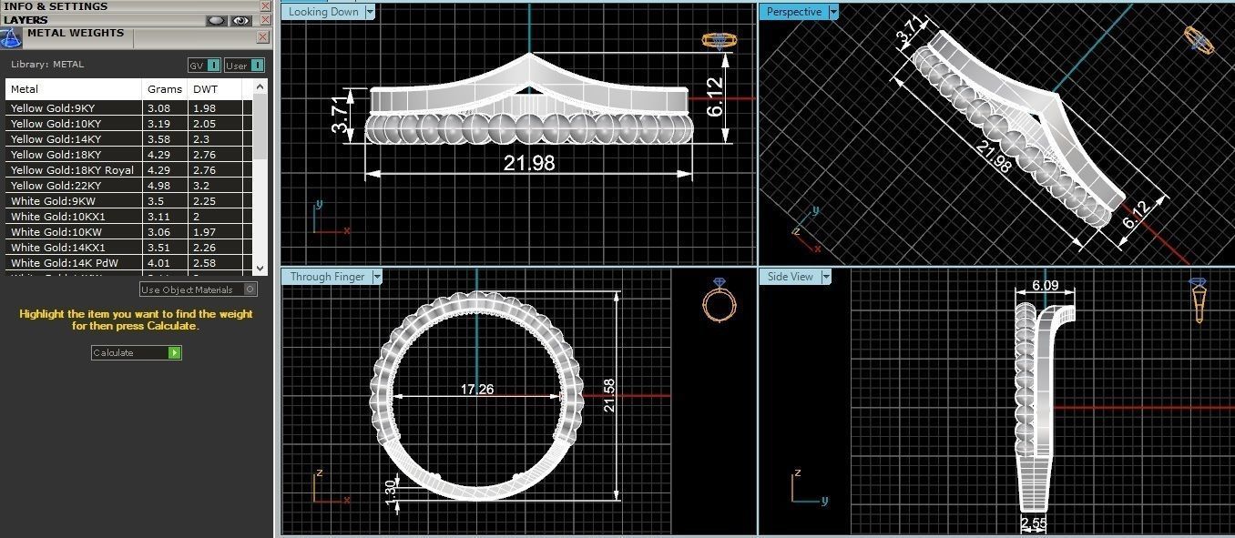This screenshot has width=1235, height=538.
Task: Select the White Gold:10KW row
Action: click(129, 232)
